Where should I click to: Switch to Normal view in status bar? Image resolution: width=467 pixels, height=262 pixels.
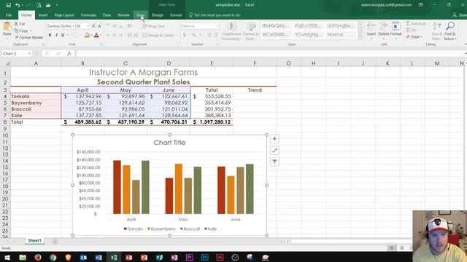click(392, 247)
